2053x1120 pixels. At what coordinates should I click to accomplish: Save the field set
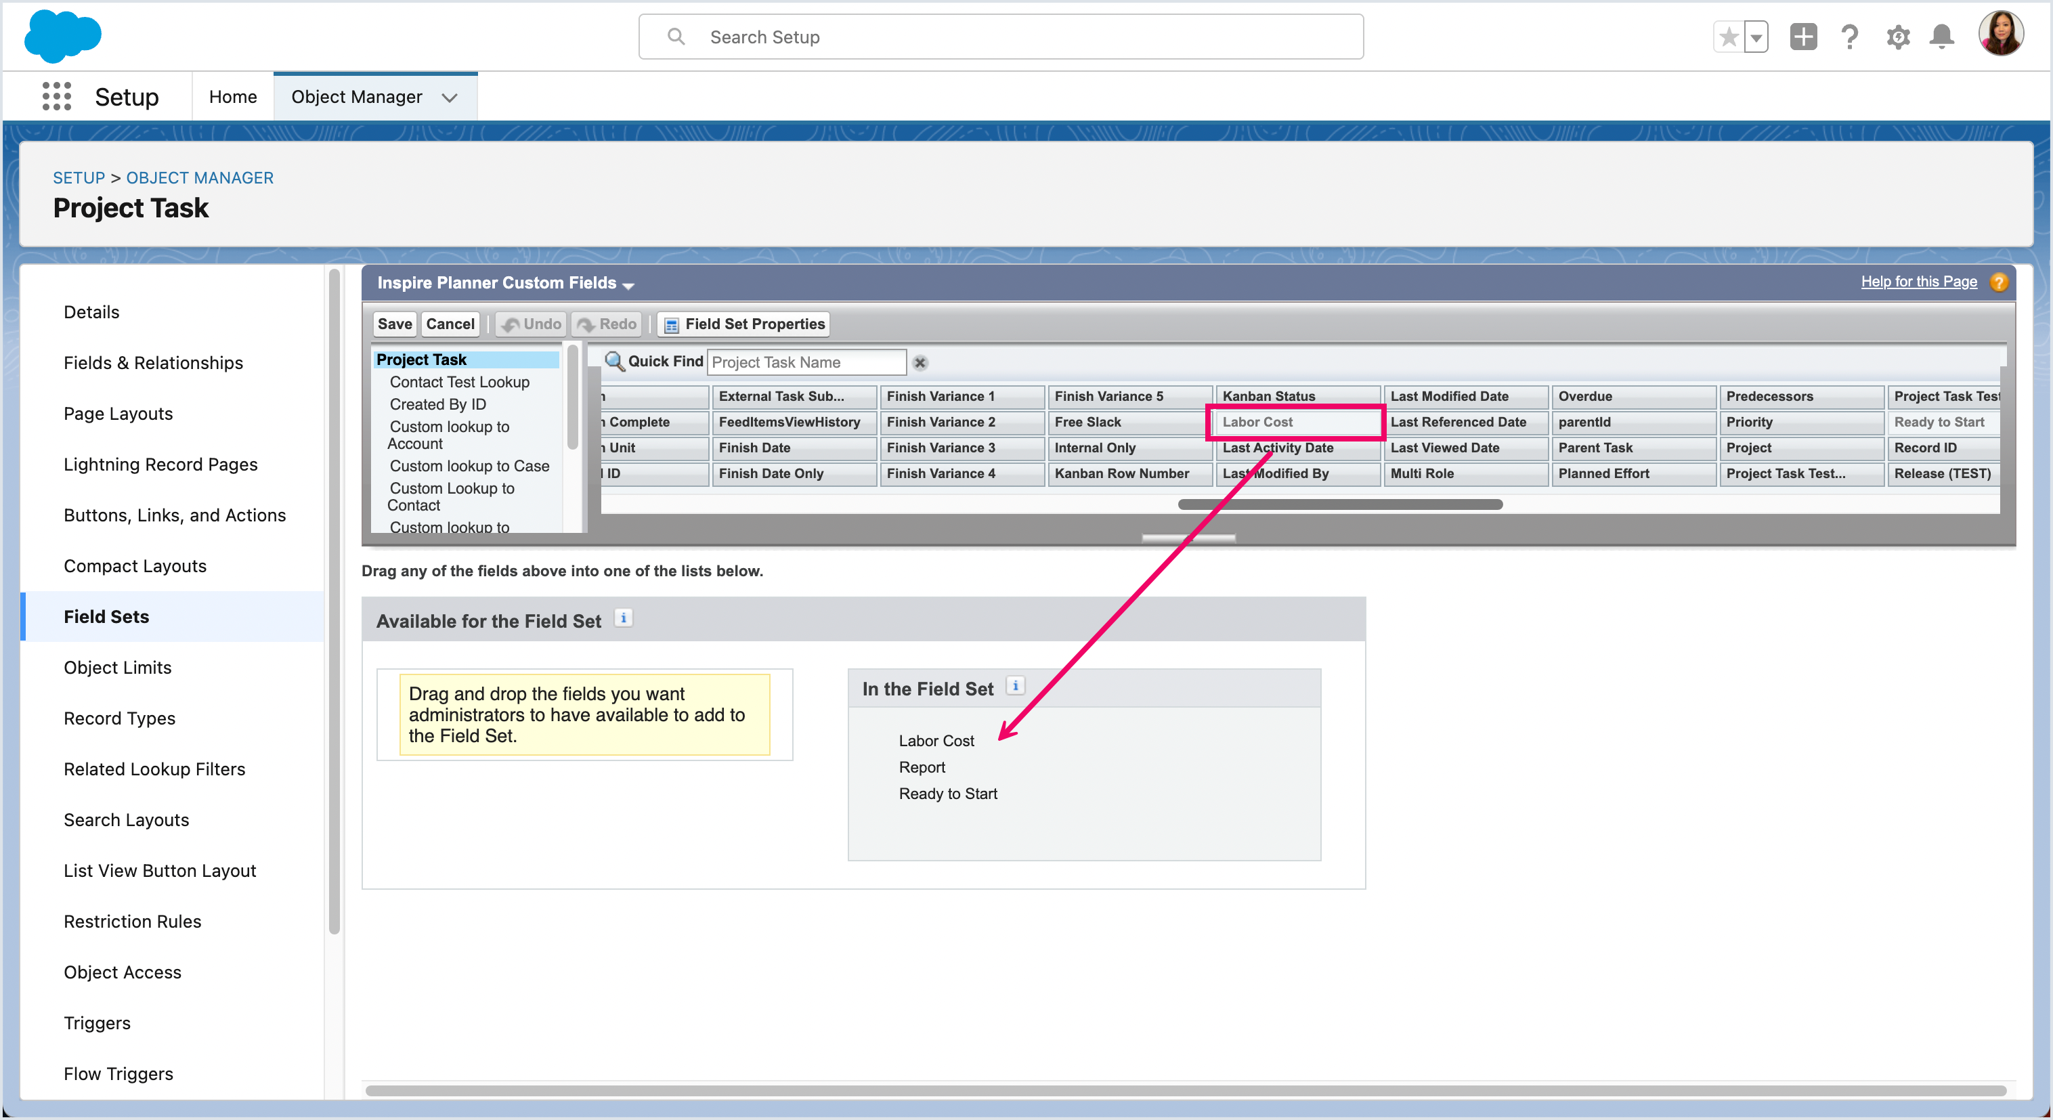395,324
